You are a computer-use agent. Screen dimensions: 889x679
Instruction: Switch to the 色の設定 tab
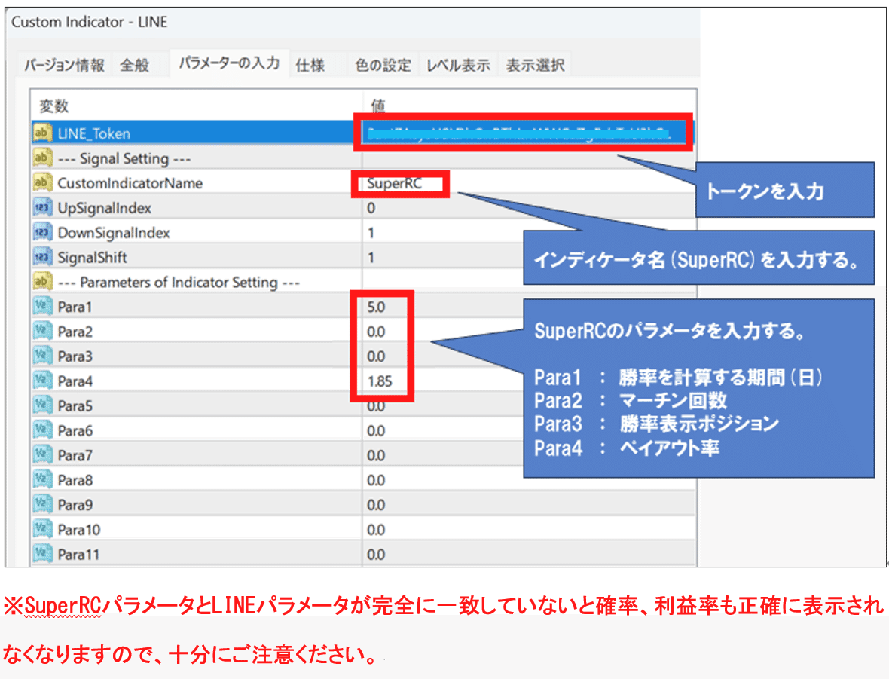[x=383, y=66]
